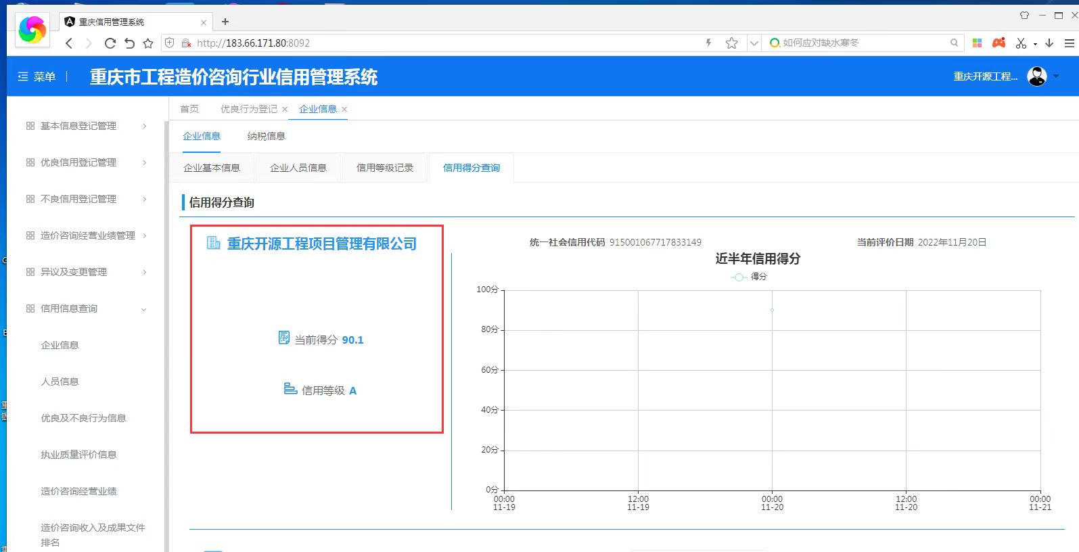Toggle the 得分 chart legend
The height and width of the screenshot is (552, 1079).
tap(749, 277)
